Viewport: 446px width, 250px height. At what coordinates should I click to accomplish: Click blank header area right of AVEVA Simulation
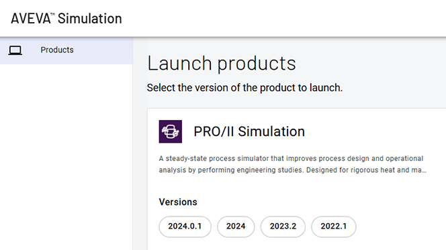(284, 19)
